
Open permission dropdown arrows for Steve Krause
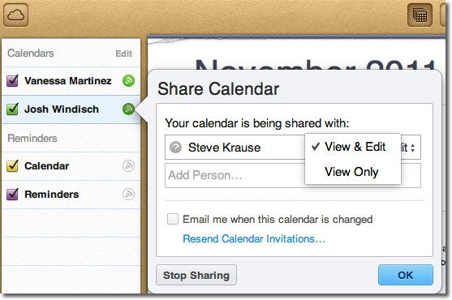[x=413, y=148]
